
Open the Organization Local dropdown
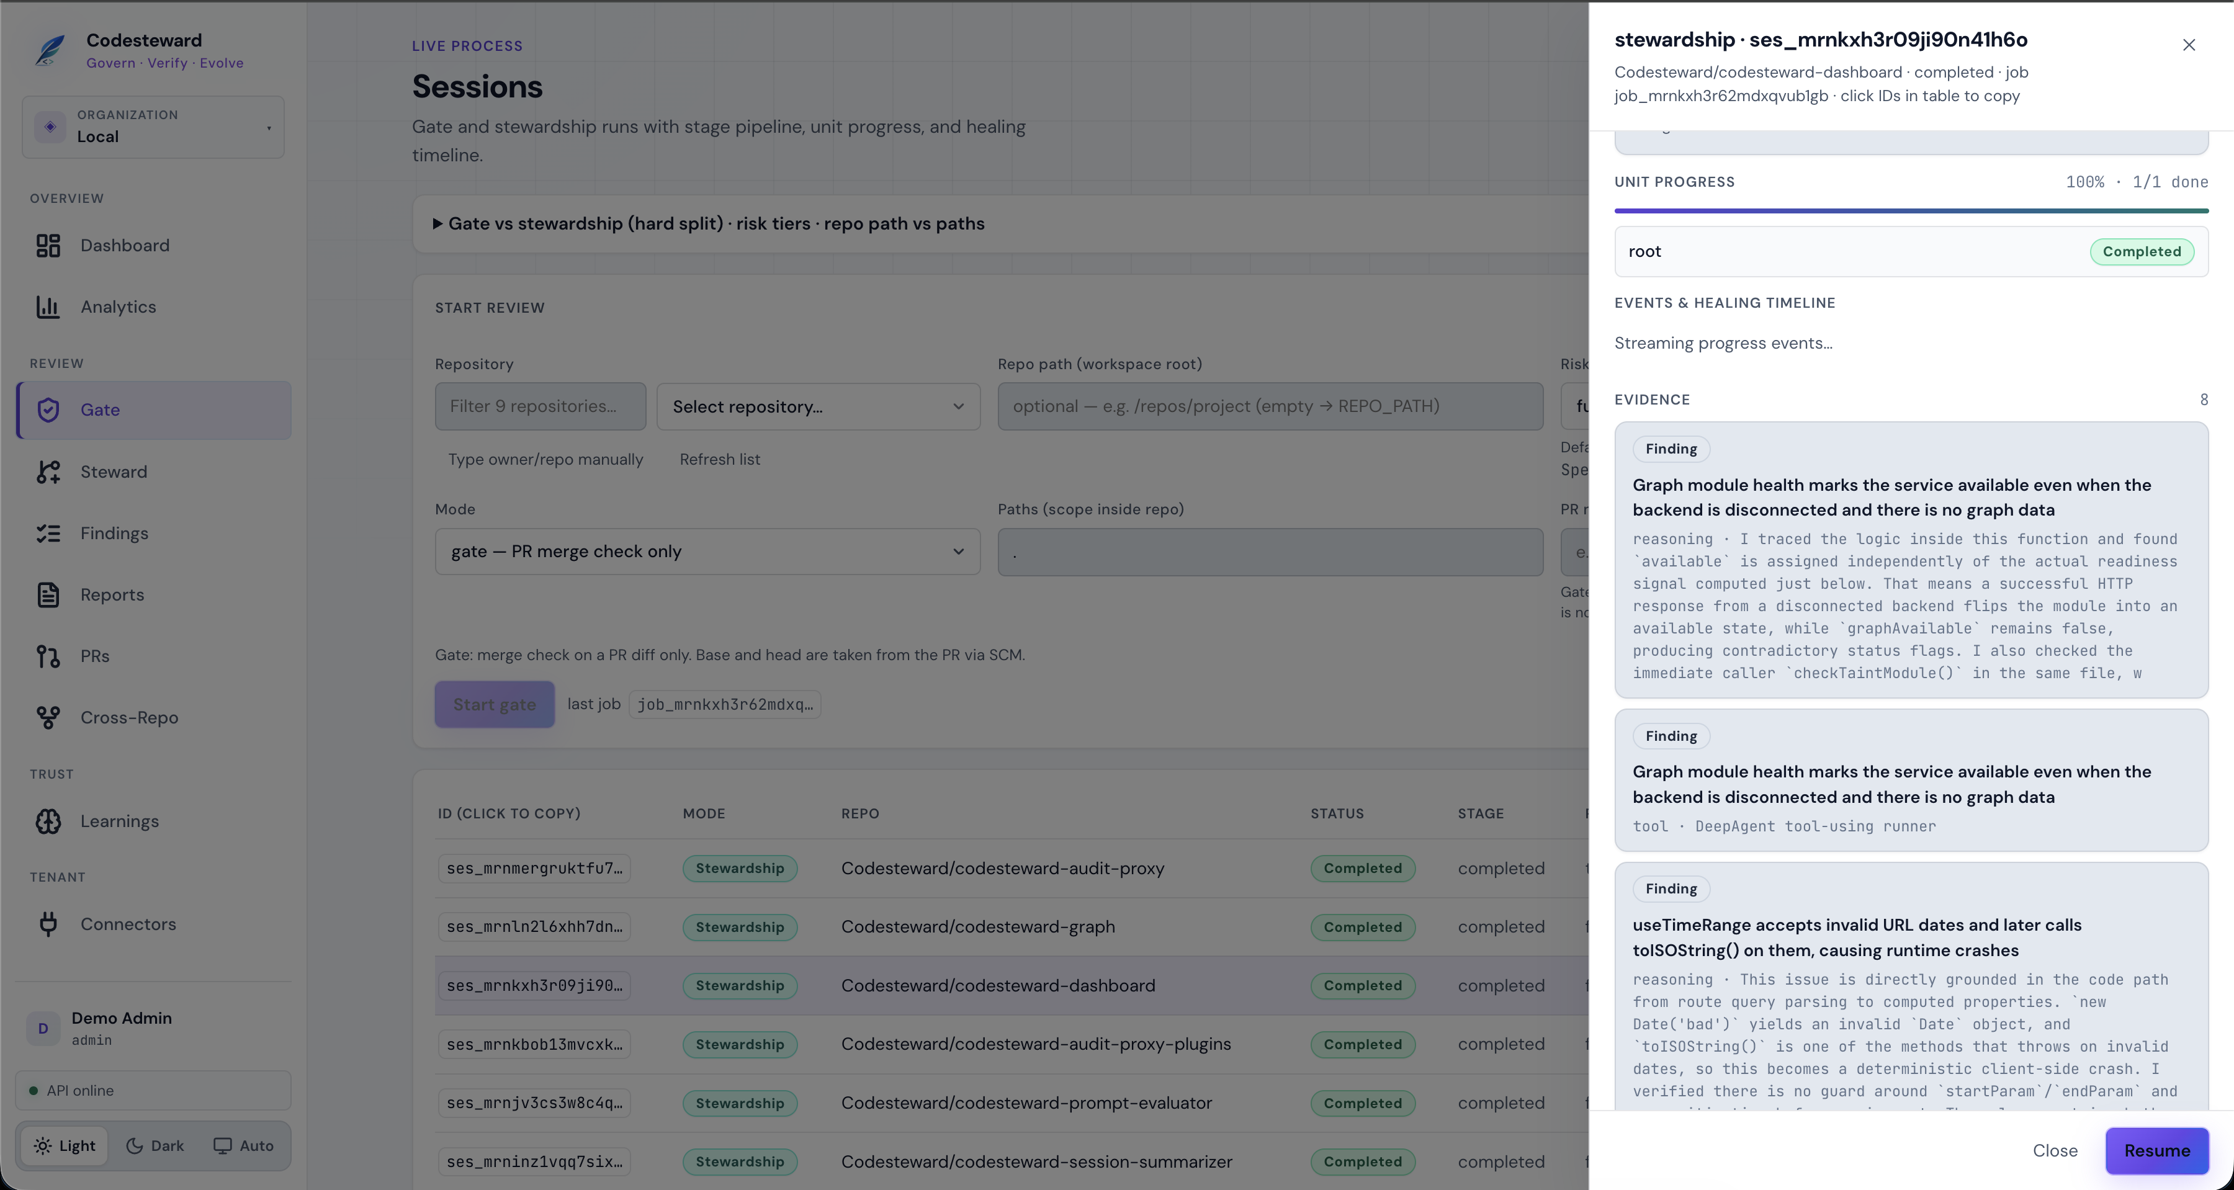[153, 127]
